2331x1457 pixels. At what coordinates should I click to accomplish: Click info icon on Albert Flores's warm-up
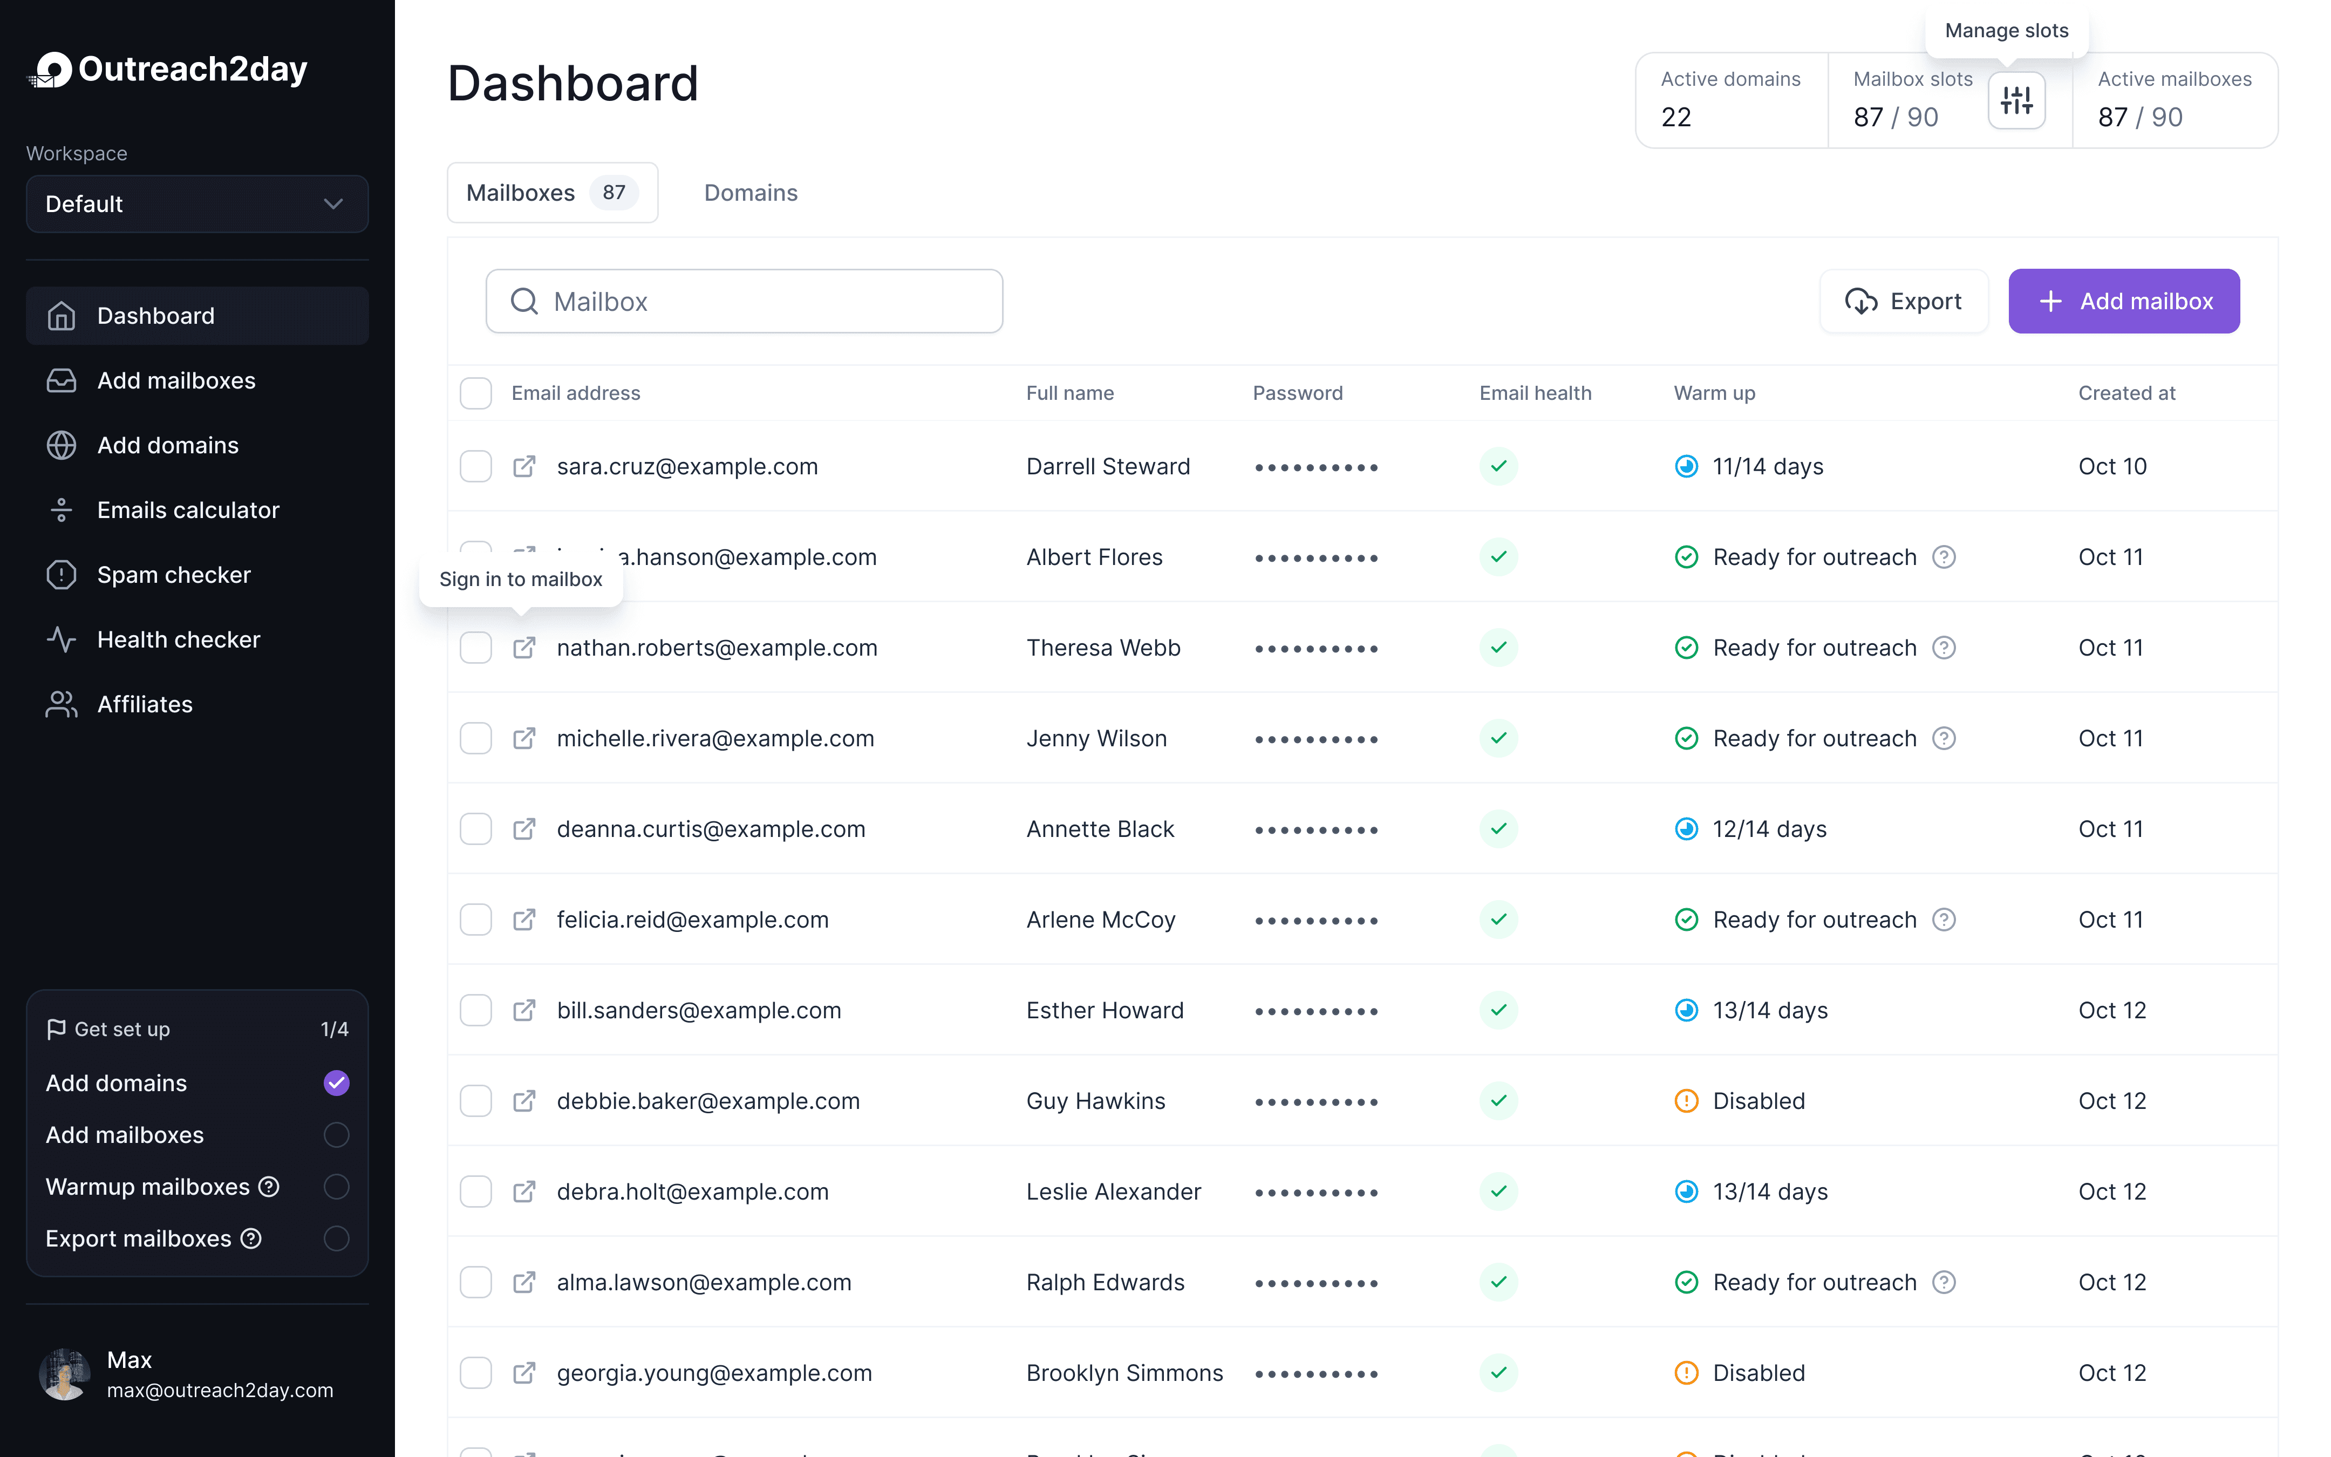click(1944, 557)
